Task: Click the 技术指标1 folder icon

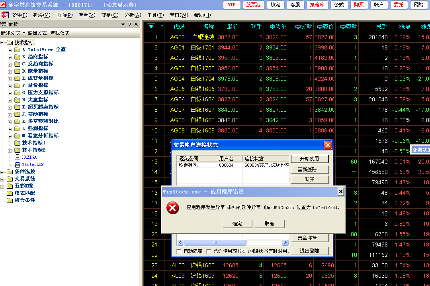Action: pos(18,143)
